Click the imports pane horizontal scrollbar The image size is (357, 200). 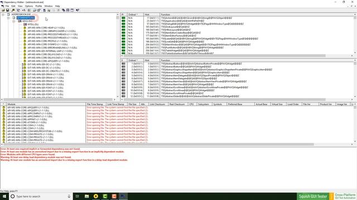point(224,56)
